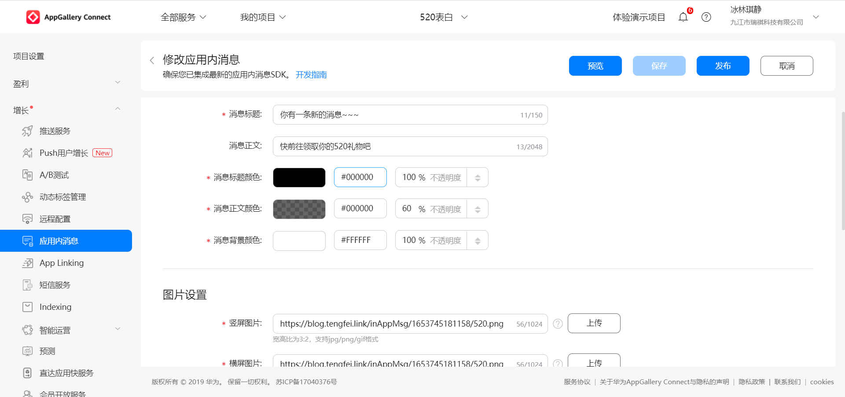
Task: Select 动态标签管理 in the sidebar
Action: coord(63,197)
